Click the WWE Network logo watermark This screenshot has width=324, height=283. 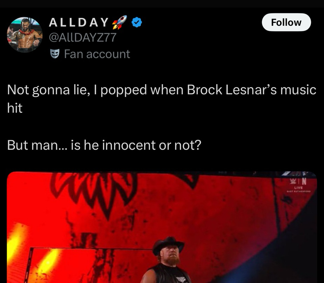(298, 181)
